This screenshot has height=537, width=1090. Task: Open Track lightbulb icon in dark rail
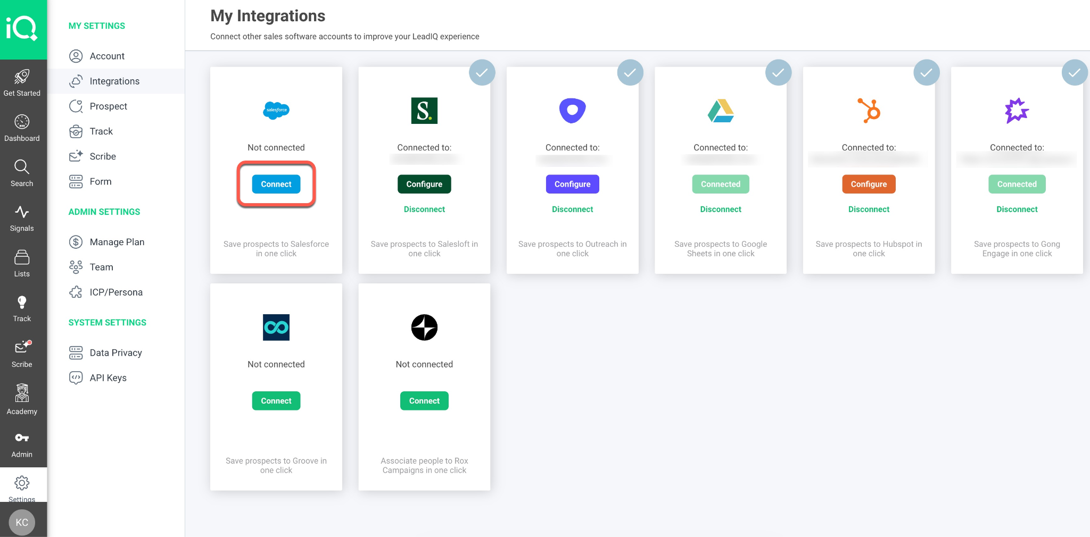[x=22, y=303]
